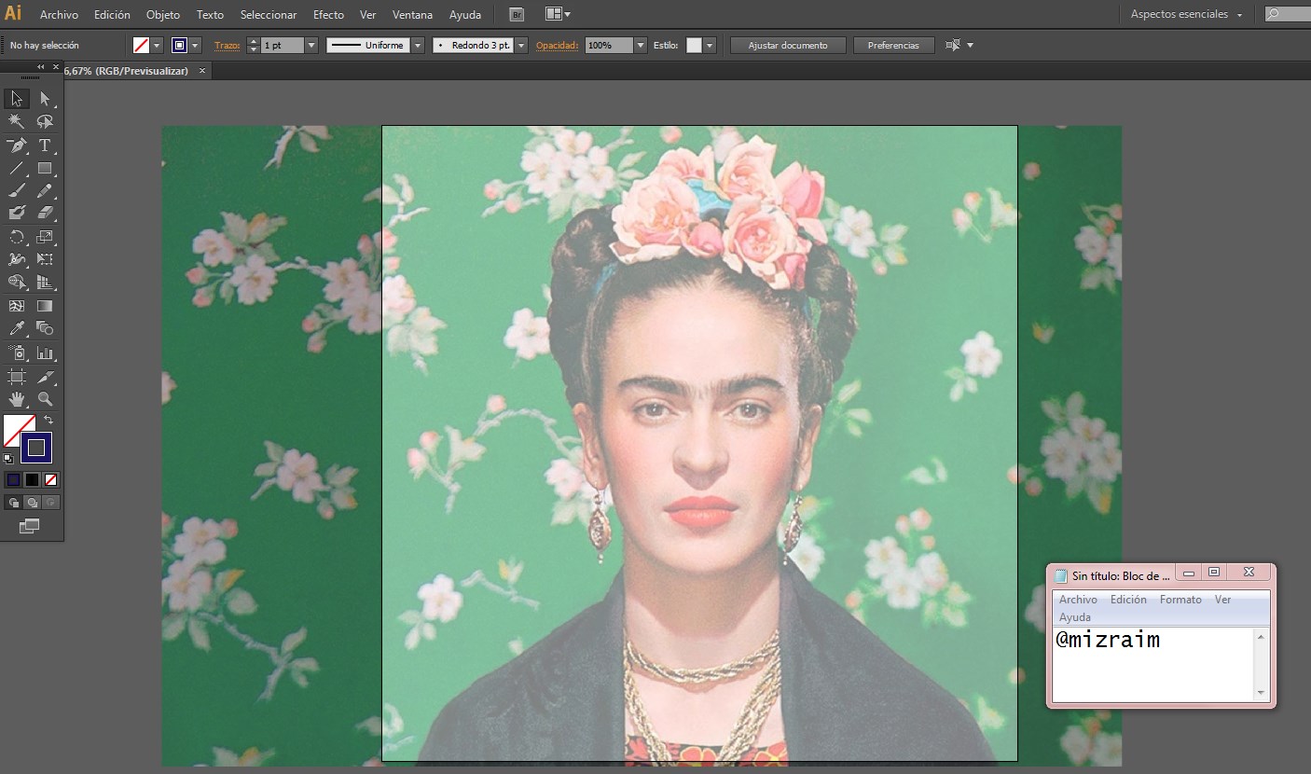Open the Estilo graphic style dropdown
Screen dimensions: 1311x774
click(710, 45)
